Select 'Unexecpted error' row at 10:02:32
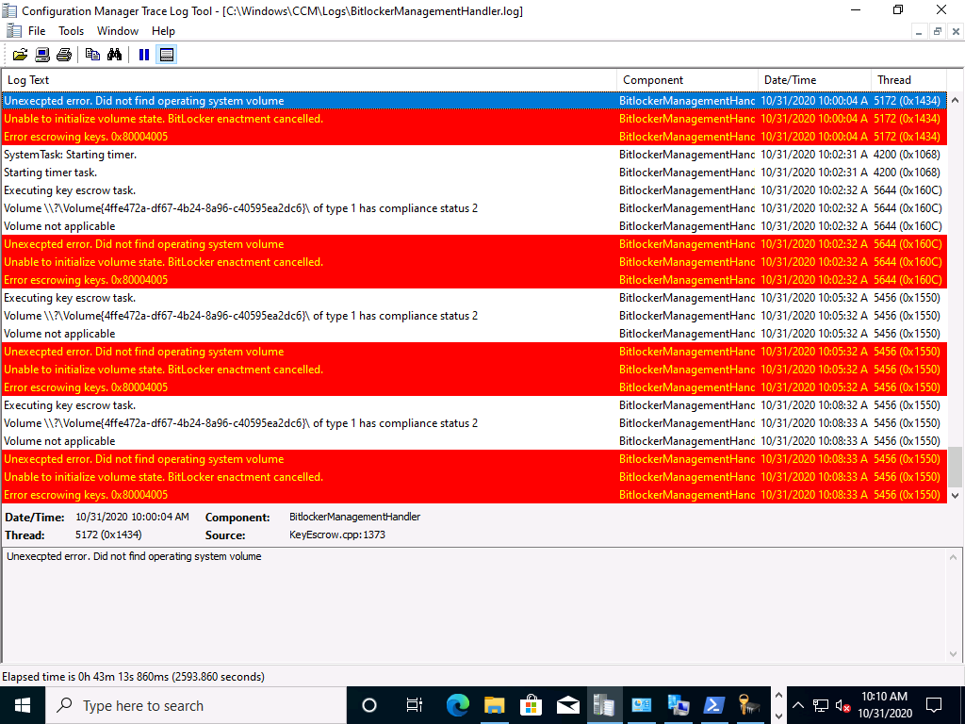This screenshot has height=724, width=965. point(475,244)
